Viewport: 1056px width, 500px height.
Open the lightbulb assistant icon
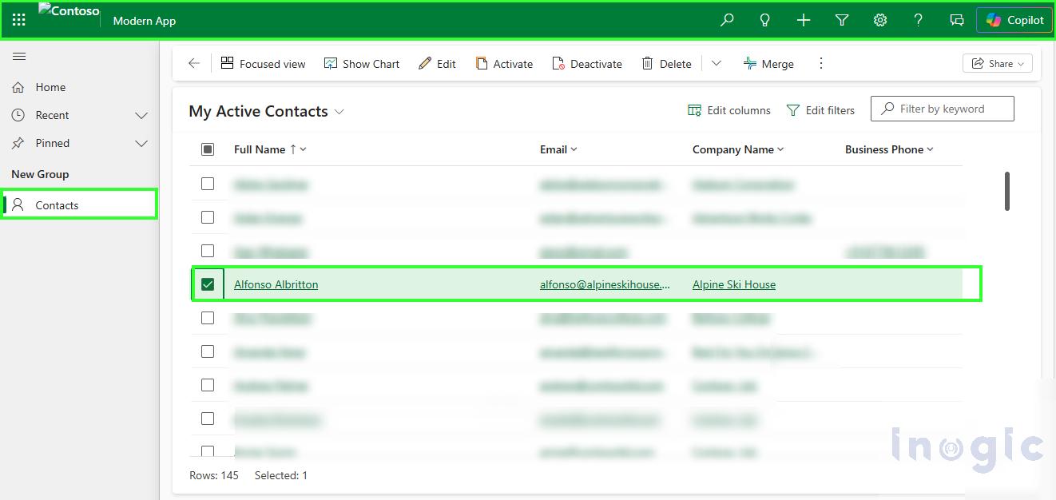pyautogui.click(x=765, y=21)
